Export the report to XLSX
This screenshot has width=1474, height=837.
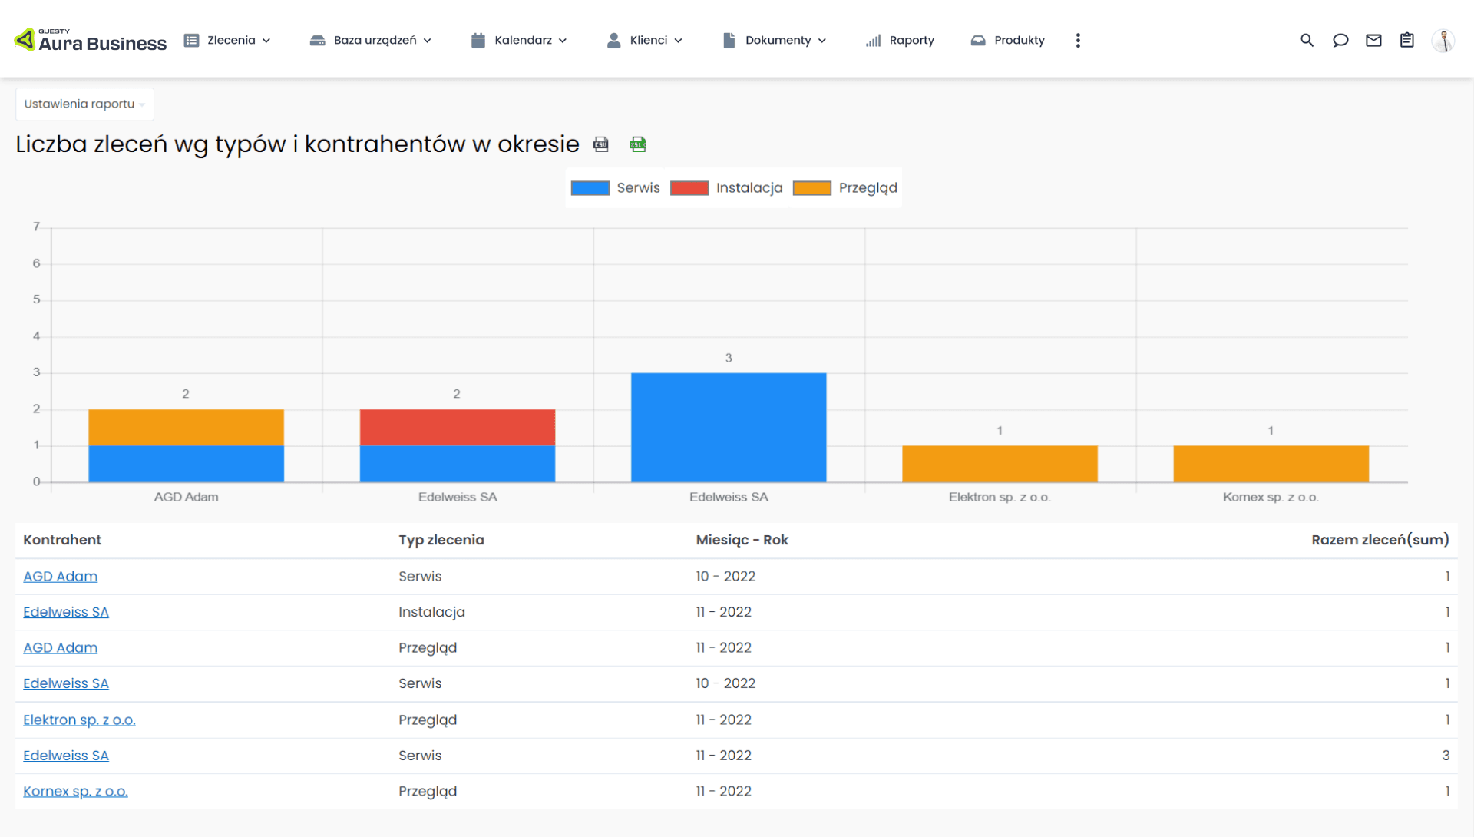638,144
